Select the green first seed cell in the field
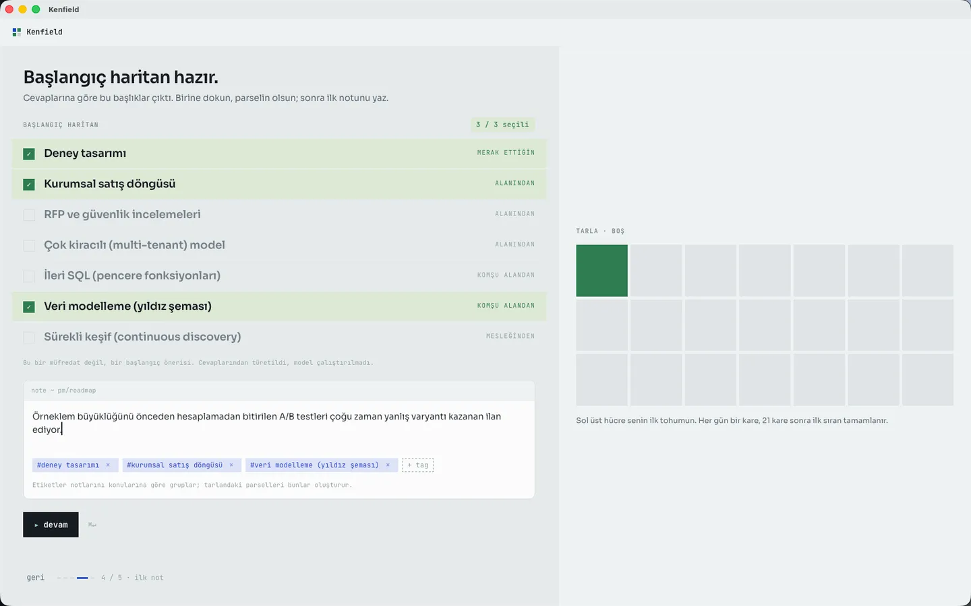 click(x=601, y=271)
